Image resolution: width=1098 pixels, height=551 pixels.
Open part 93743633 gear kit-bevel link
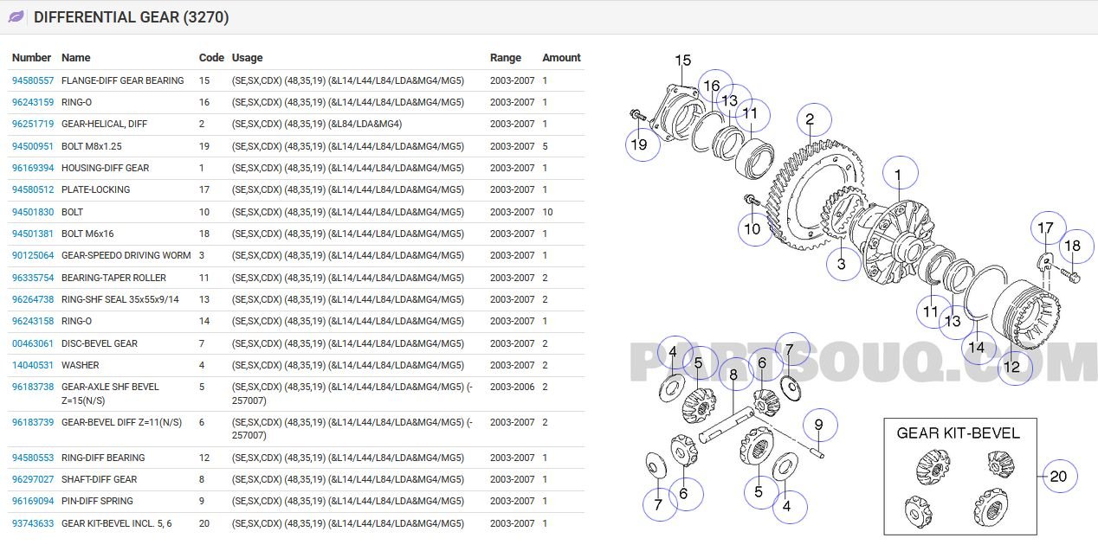tap(33, 523)
